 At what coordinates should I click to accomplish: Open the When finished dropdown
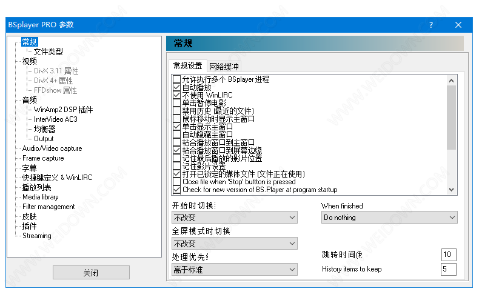coord(389,218)
